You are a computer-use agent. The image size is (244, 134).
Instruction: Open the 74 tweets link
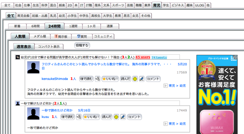click(x=159, y=57)
